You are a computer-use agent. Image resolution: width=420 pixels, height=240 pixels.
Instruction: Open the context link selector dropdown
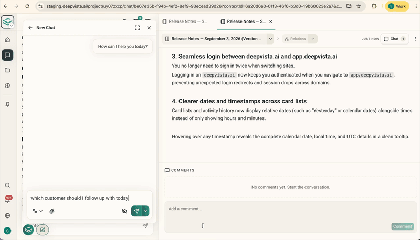pyautogui.click(x=37, y=211)
